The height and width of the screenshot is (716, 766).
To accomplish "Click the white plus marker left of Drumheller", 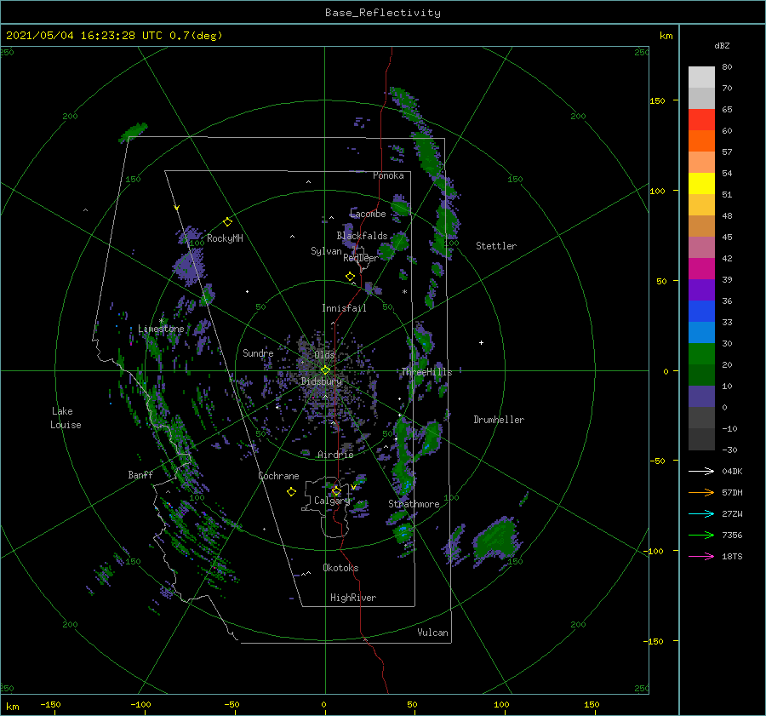I will [481, 342].
